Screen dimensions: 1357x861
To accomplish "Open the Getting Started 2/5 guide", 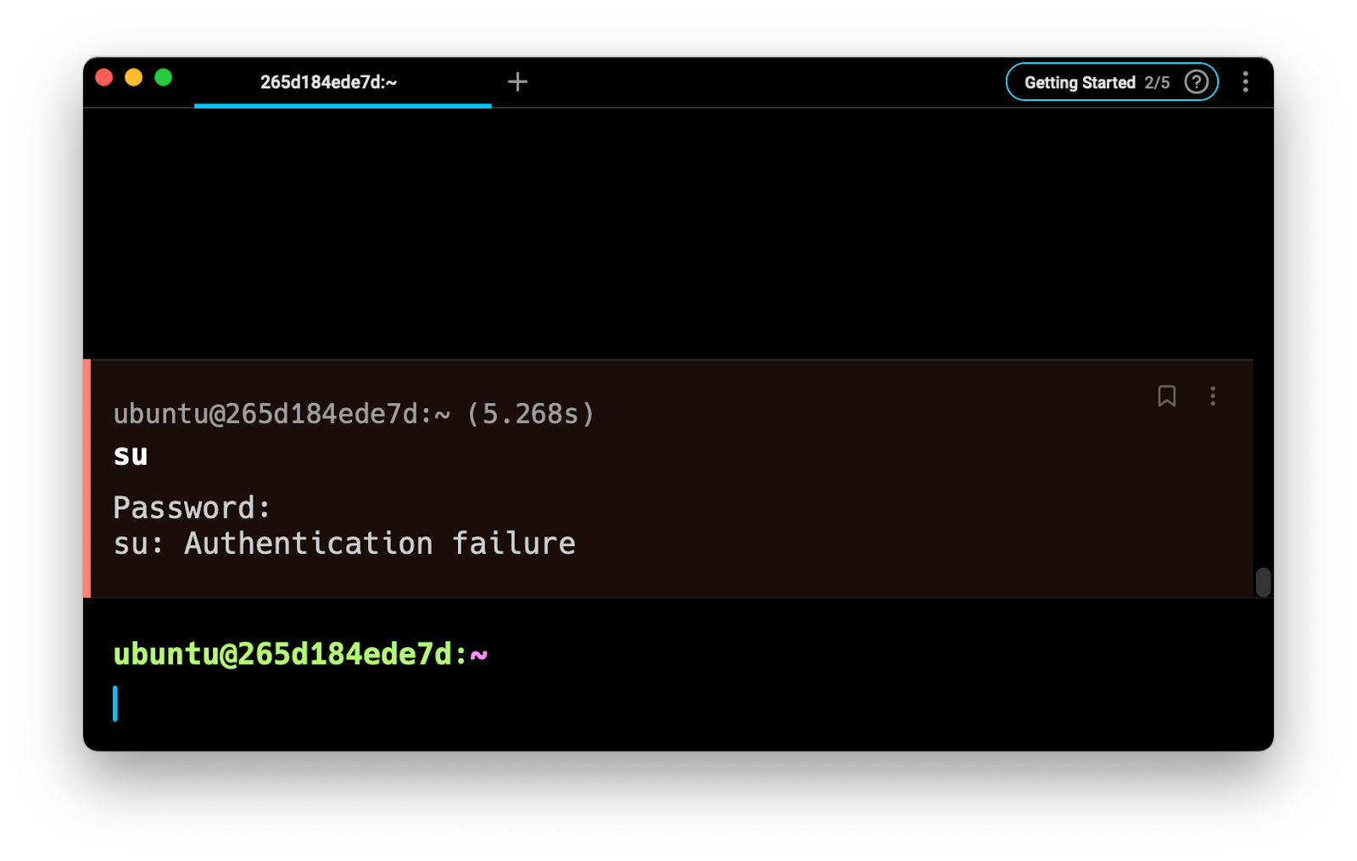I will click(x=1096, y=82).
